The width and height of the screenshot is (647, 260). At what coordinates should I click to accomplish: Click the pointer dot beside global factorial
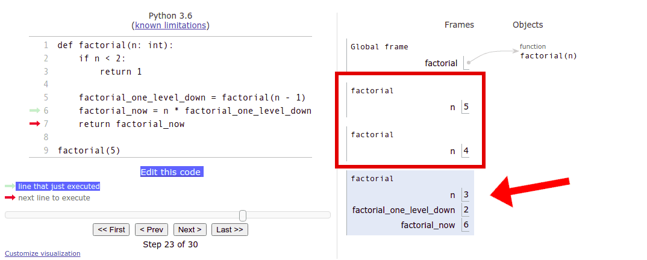[469, 62]
